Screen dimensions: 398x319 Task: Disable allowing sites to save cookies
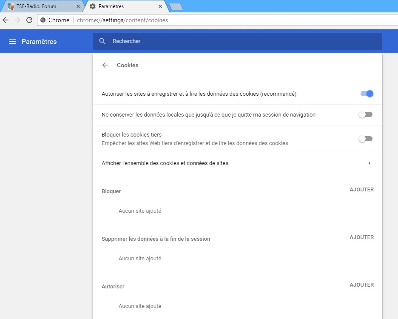point(366,94)
